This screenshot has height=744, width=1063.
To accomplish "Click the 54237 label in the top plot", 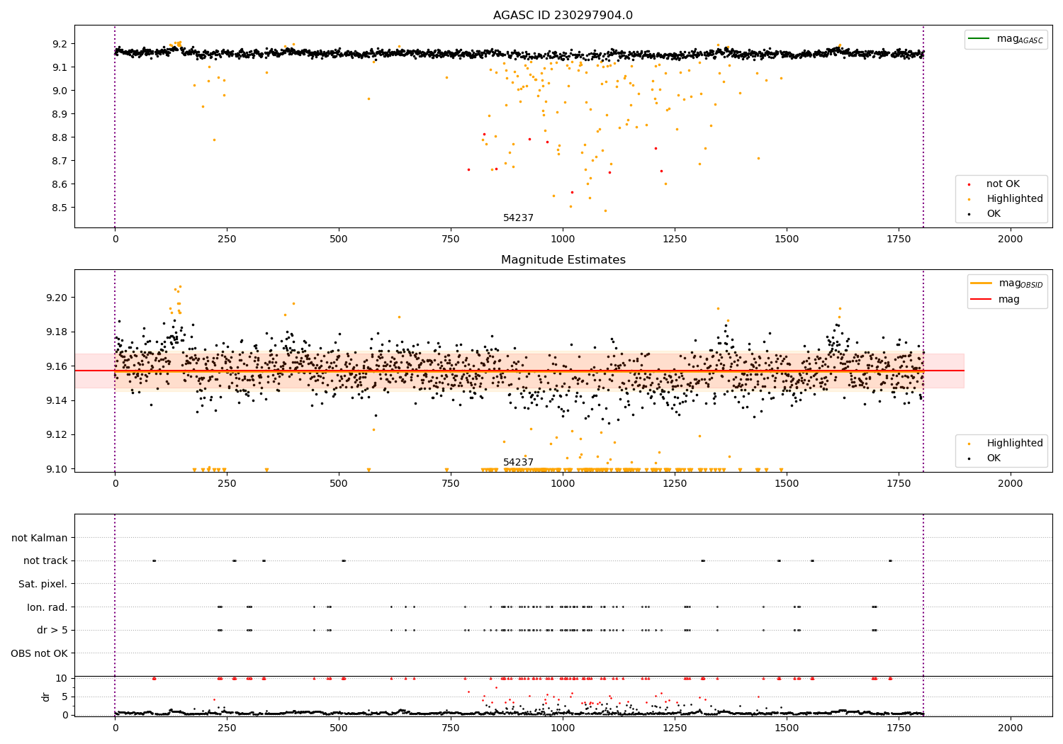I will point(518,218).
